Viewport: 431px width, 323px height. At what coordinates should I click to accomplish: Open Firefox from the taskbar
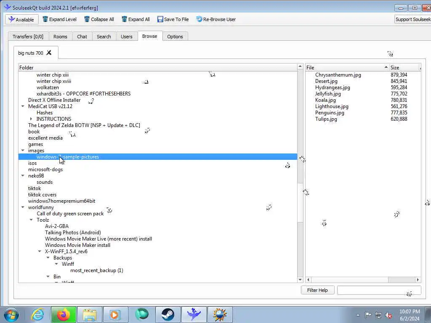point(64,315)
